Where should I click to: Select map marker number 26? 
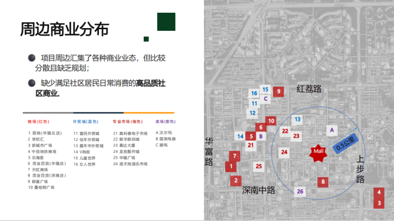[x=301, y=191]
